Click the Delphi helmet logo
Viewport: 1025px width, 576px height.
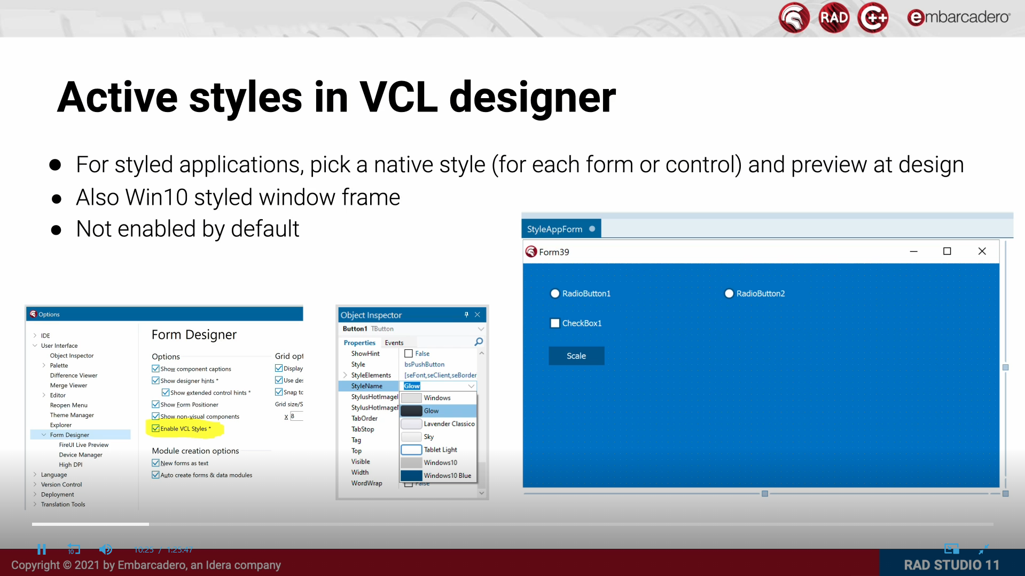pos(794,18)
